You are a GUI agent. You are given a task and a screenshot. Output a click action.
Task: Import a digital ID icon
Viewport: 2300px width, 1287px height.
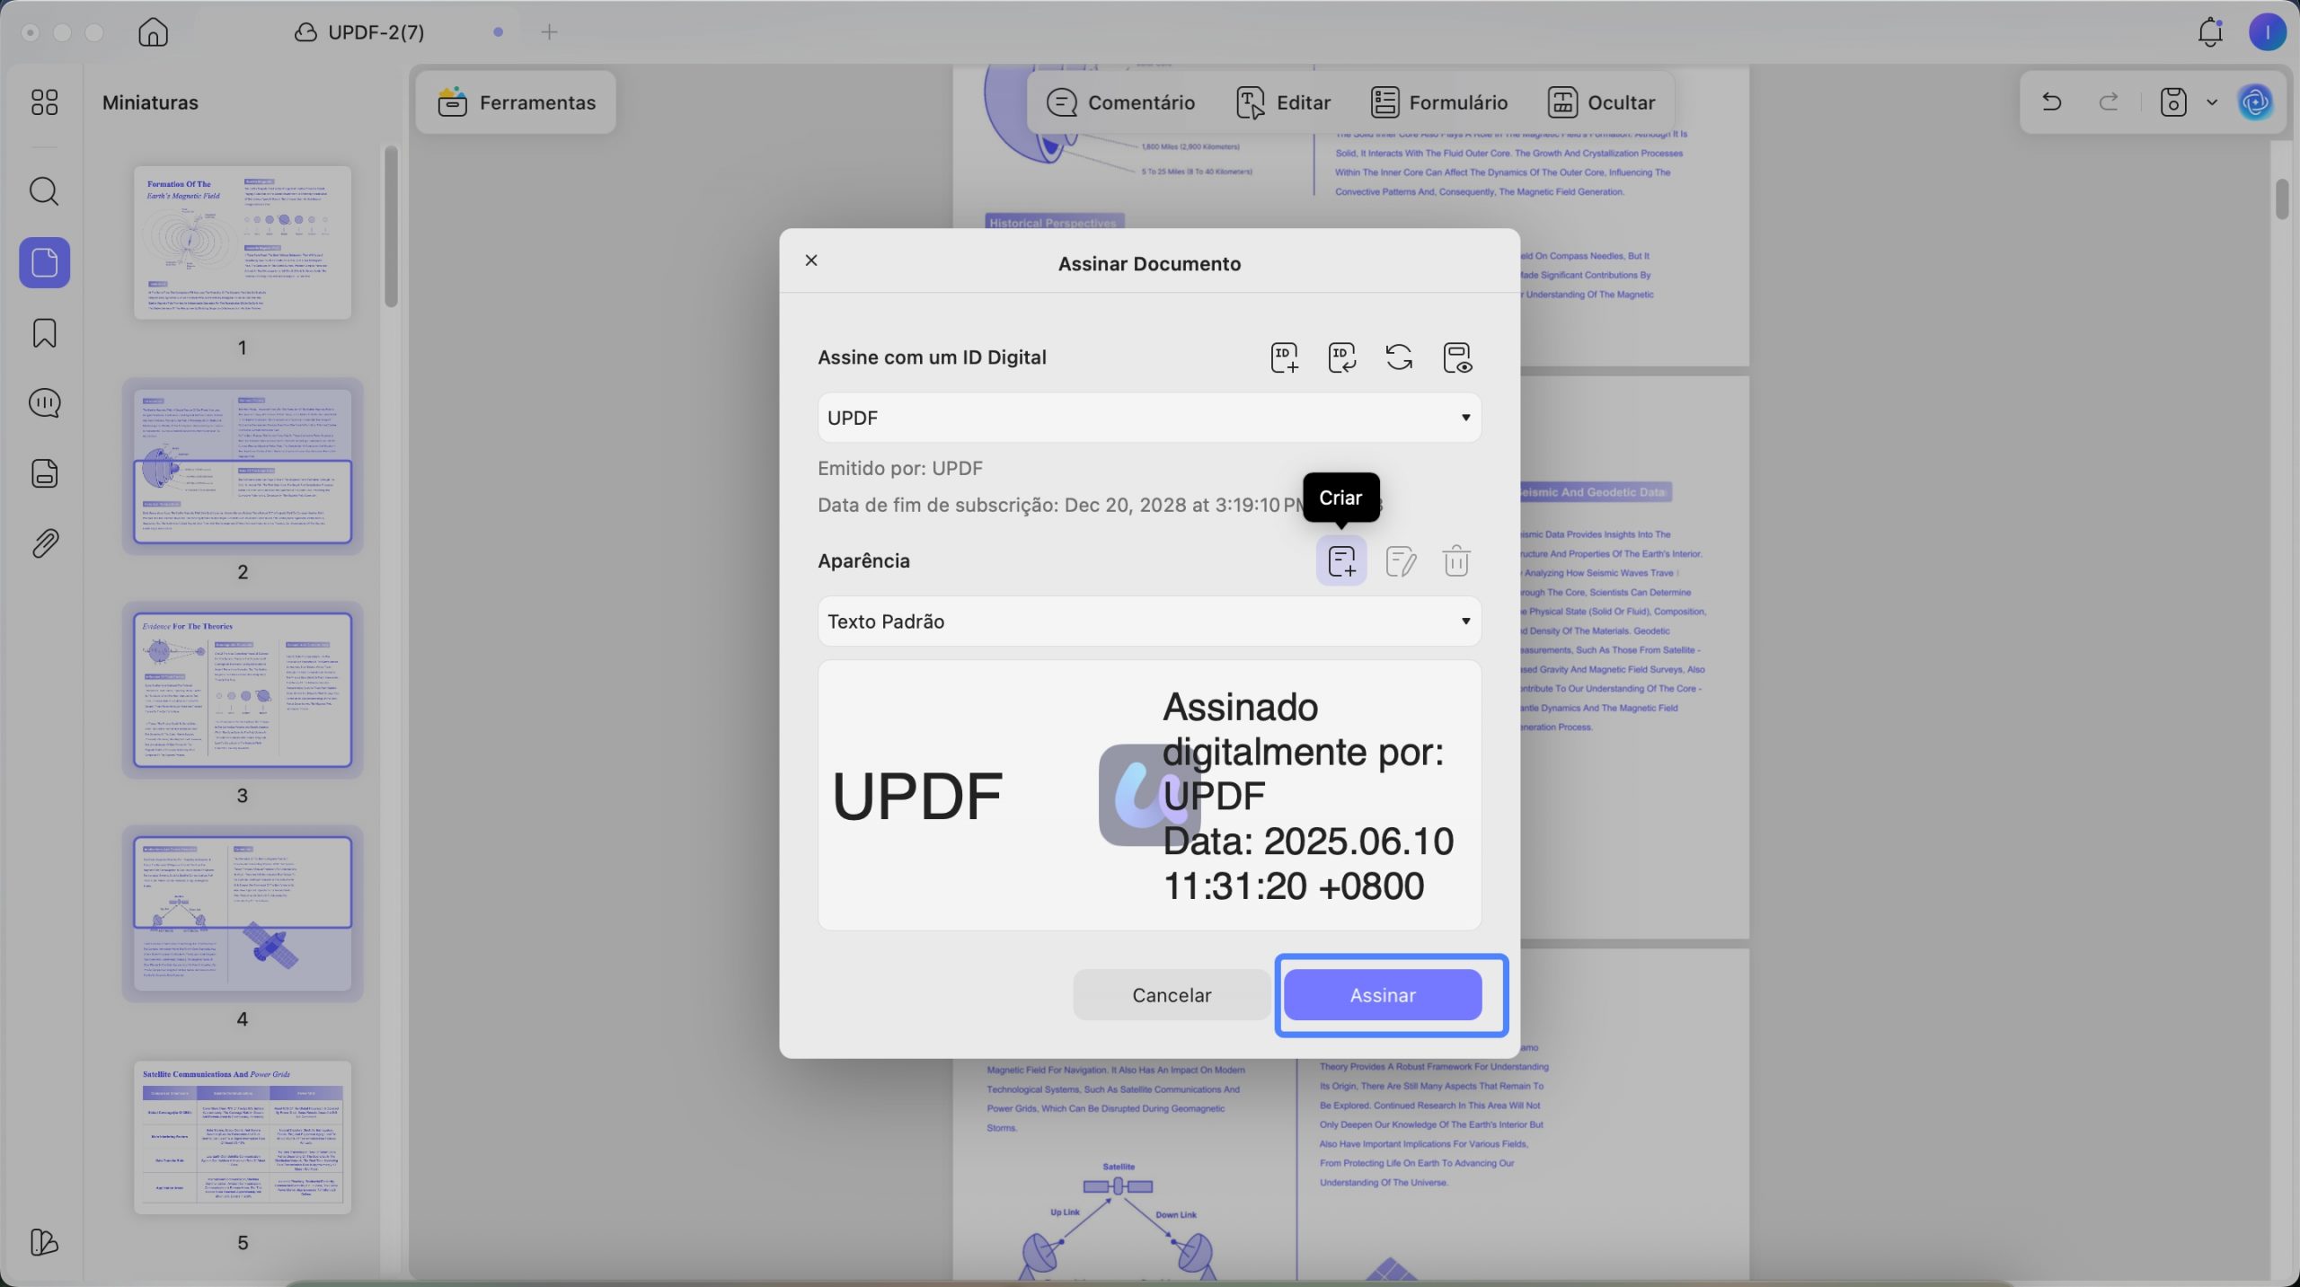tap(1342, 357)
